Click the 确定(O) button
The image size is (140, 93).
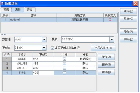click(x=128, y=11)
